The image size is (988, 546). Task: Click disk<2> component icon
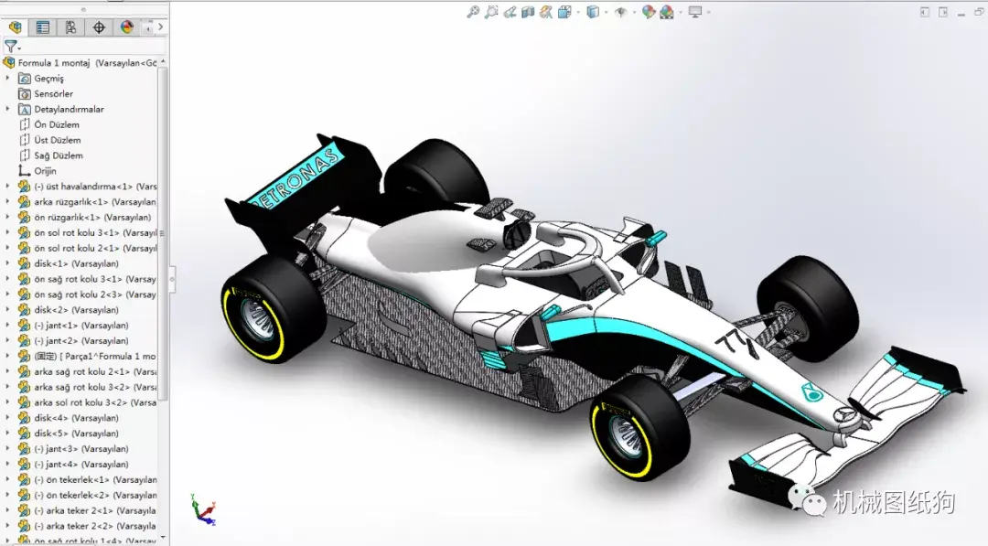coord(24,310)
